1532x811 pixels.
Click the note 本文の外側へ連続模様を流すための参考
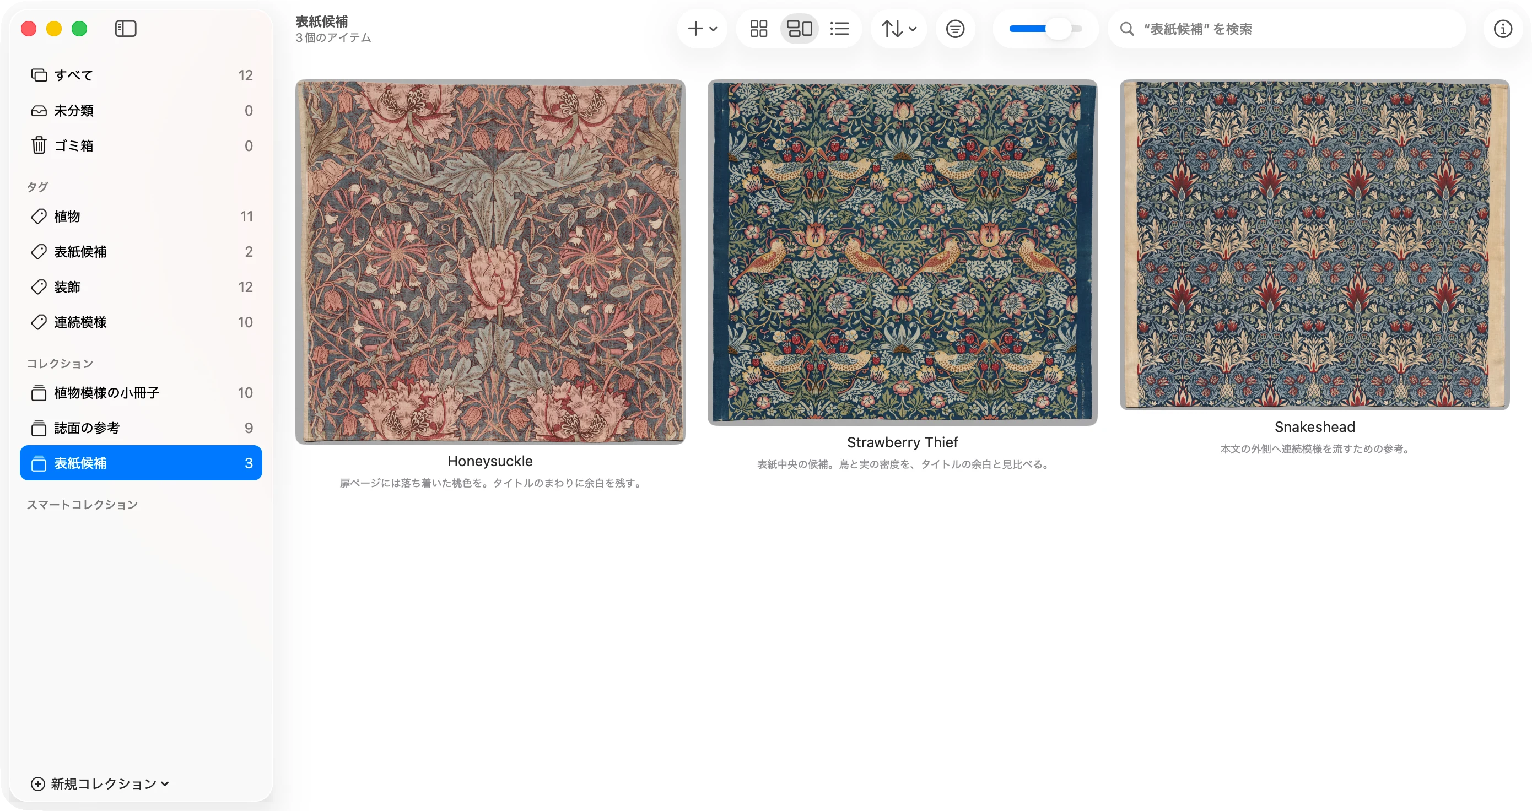pos(1314,449)
